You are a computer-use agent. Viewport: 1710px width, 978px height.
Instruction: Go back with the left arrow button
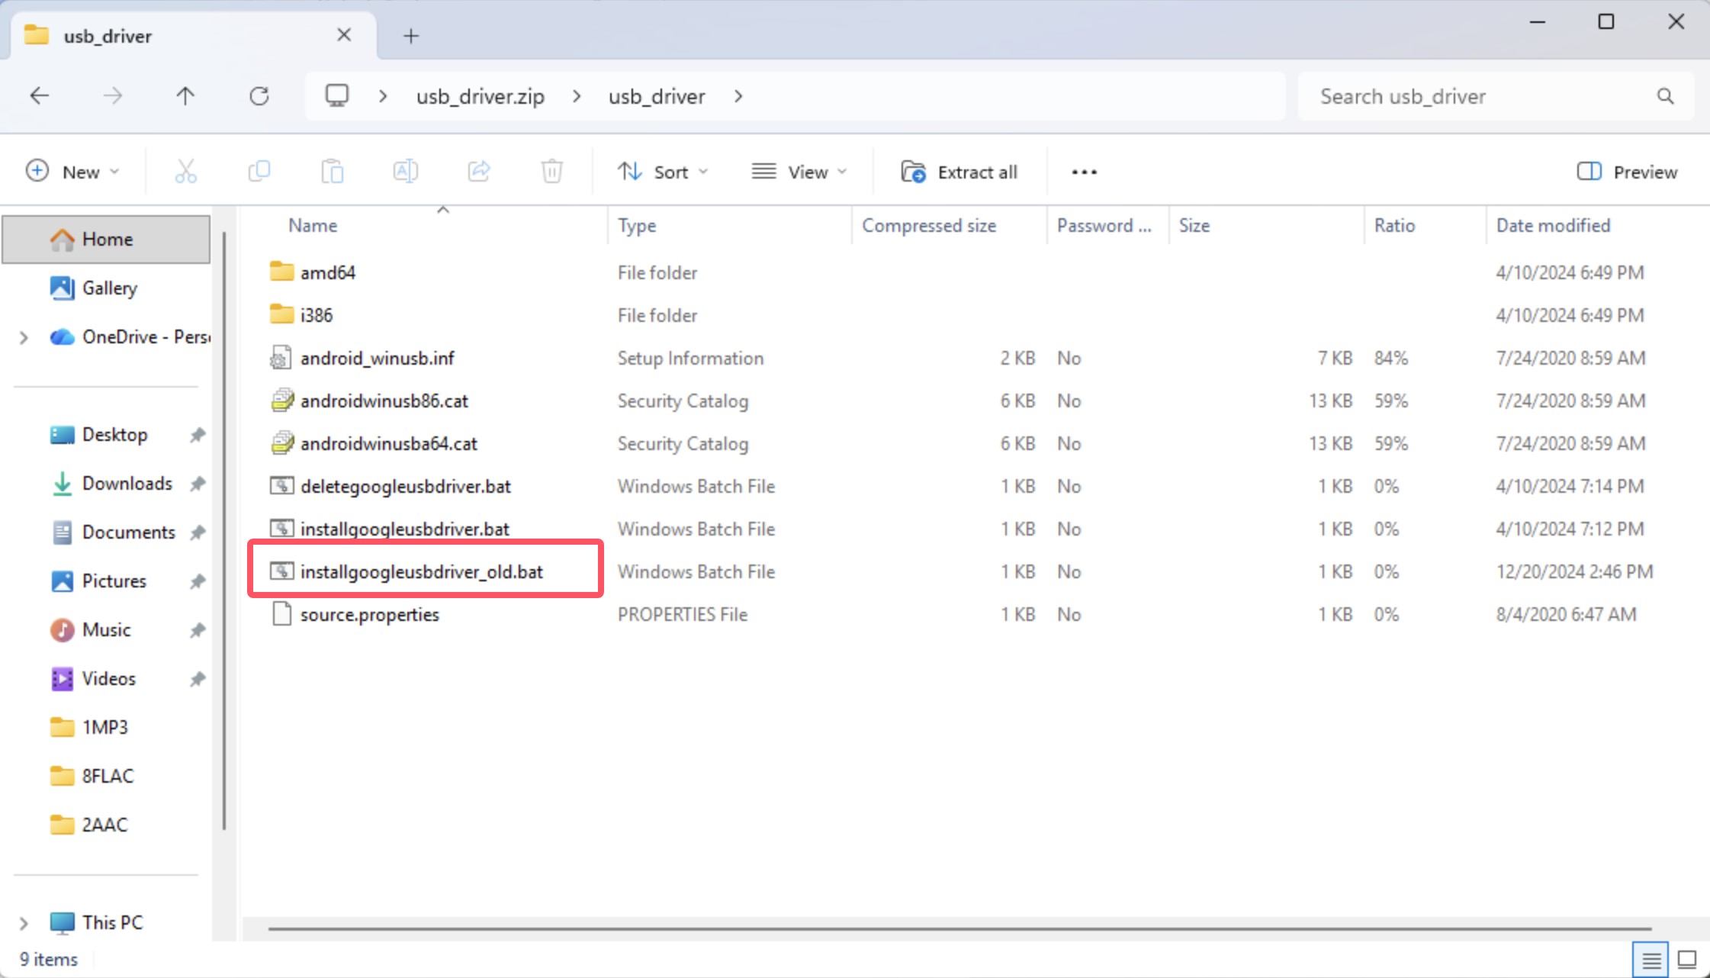pyautogui.click(x=40, y=96)
